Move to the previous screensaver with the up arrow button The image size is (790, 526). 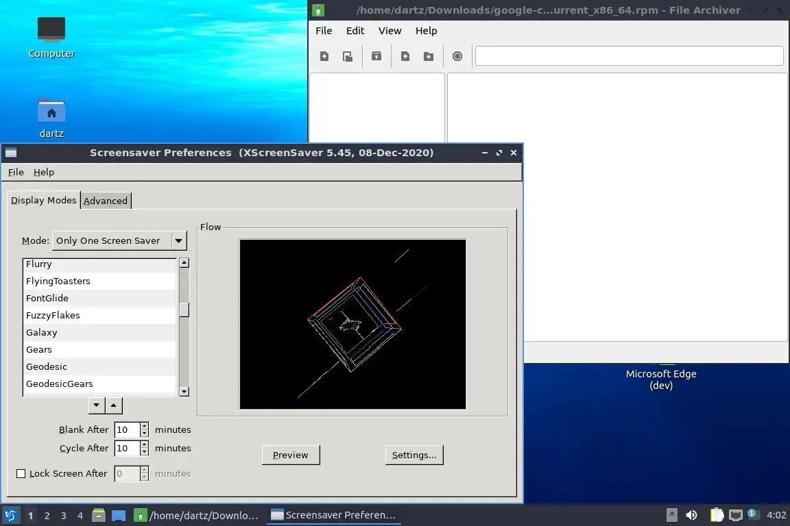coord(114,405)
